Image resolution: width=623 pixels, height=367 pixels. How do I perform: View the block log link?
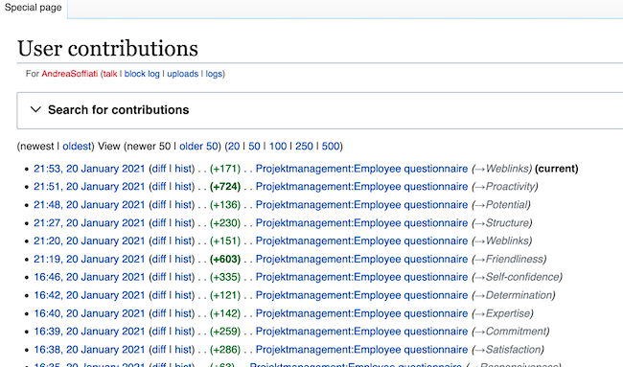click(142, 74)
